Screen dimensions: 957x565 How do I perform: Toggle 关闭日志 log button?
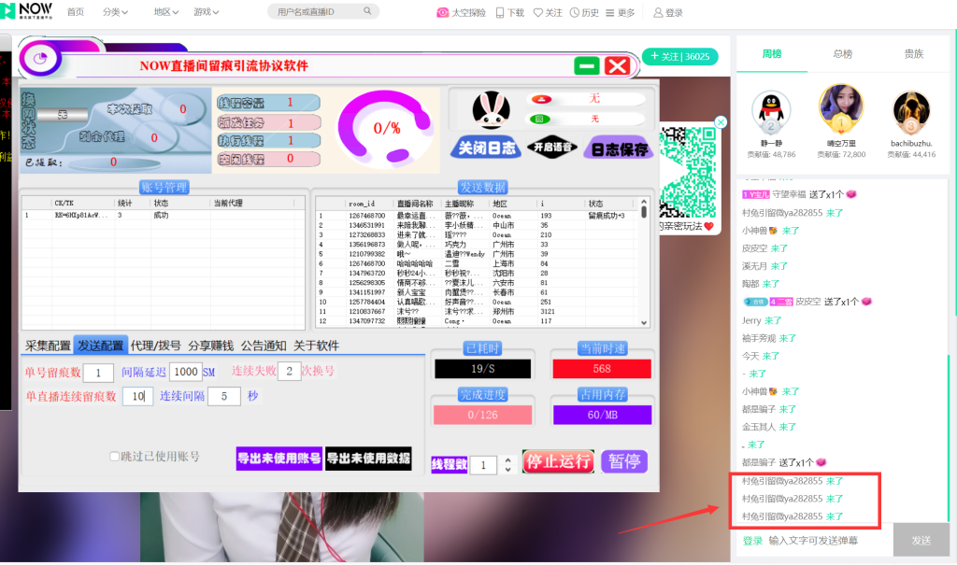[483, 148]
